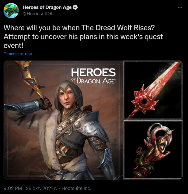The height and width of the screenshot is (194, 188).
Task: Click the blue verified badge icon
Action: [75, 7]
